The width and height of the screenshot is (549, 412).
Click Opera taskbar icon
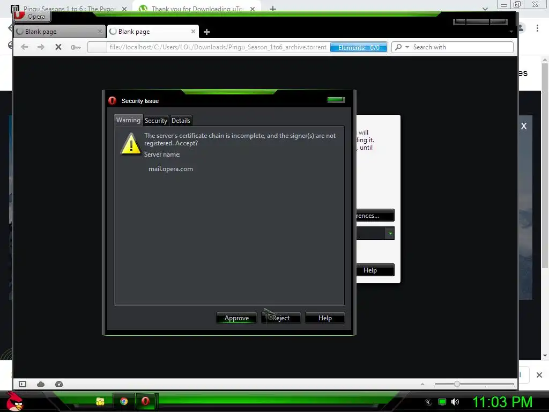tap(145, 401)
